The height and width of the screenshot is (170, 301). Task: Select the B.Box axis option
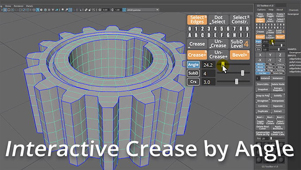(x=280, y=67)
